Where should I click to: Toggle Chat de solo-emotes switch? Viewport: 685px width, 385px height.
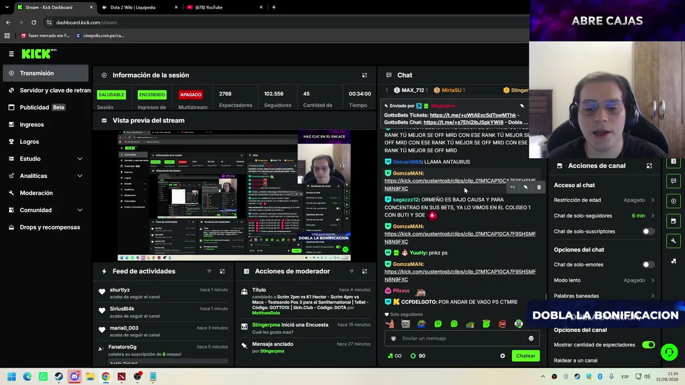(648, 265)
